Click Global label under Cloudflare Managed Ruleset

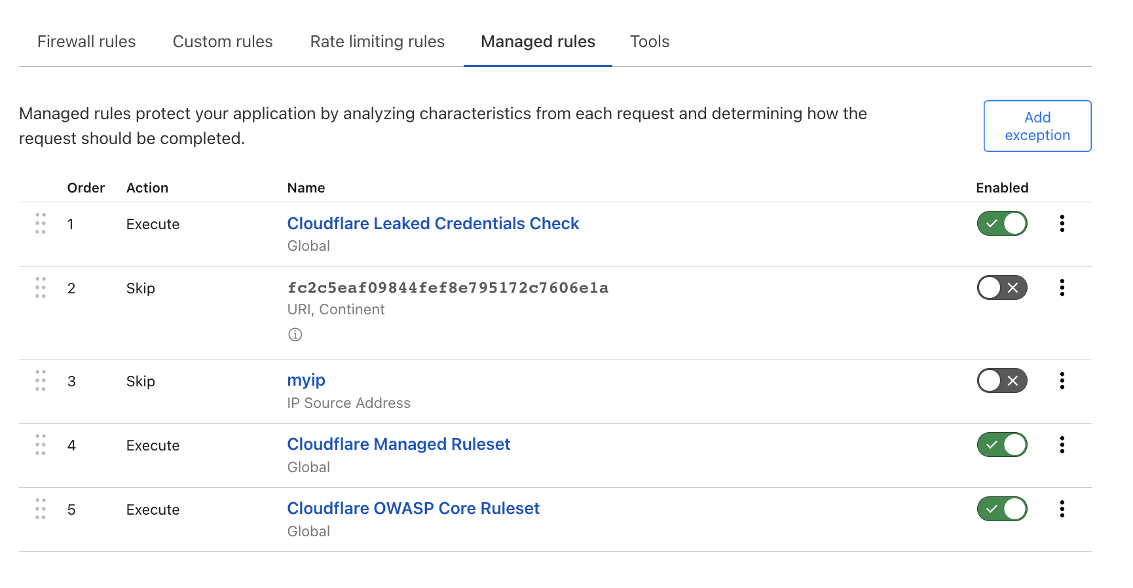point(308,468)
